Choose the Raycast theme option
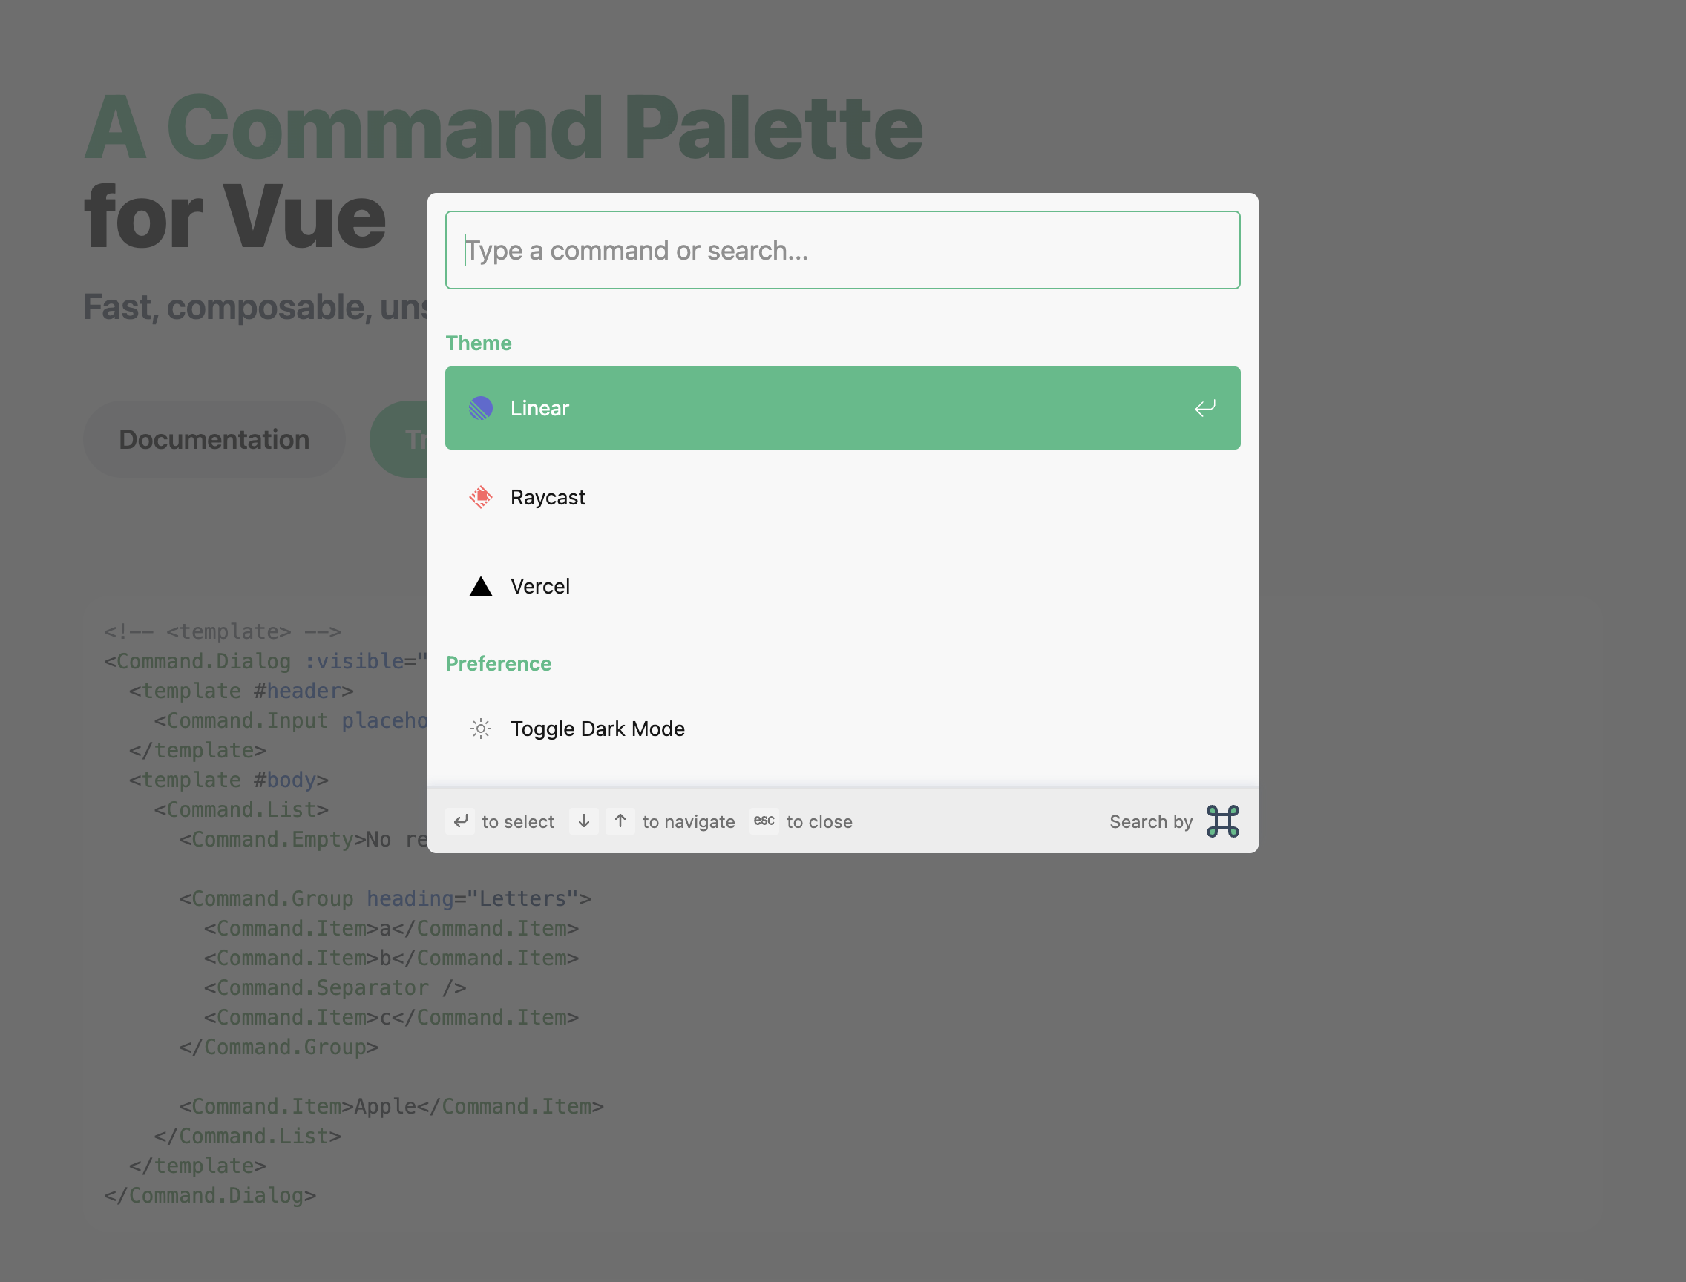This screenshot has height=1282, width=1686. 842,498
